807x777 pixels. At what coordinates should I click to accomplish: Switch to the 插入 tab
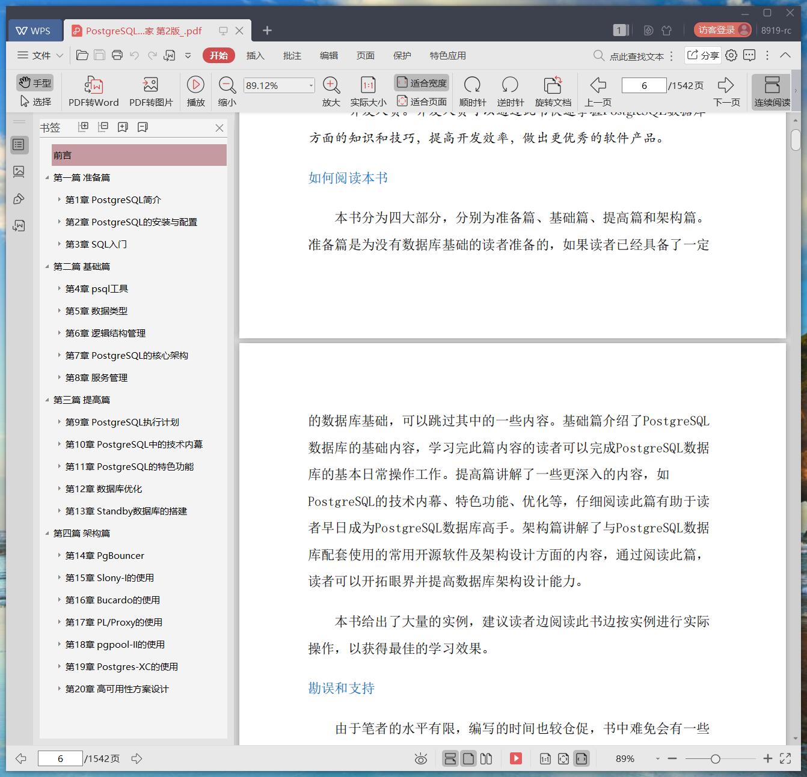[x=255, y=55]
